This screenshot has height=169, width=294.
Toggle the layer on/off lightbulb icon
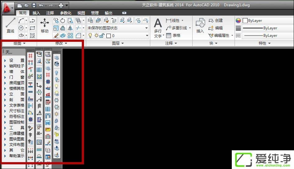point(90,36)
